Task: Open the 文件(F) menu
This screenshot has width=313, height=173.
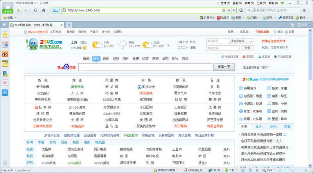Action: pyautogui.click(x=226, y=3)
